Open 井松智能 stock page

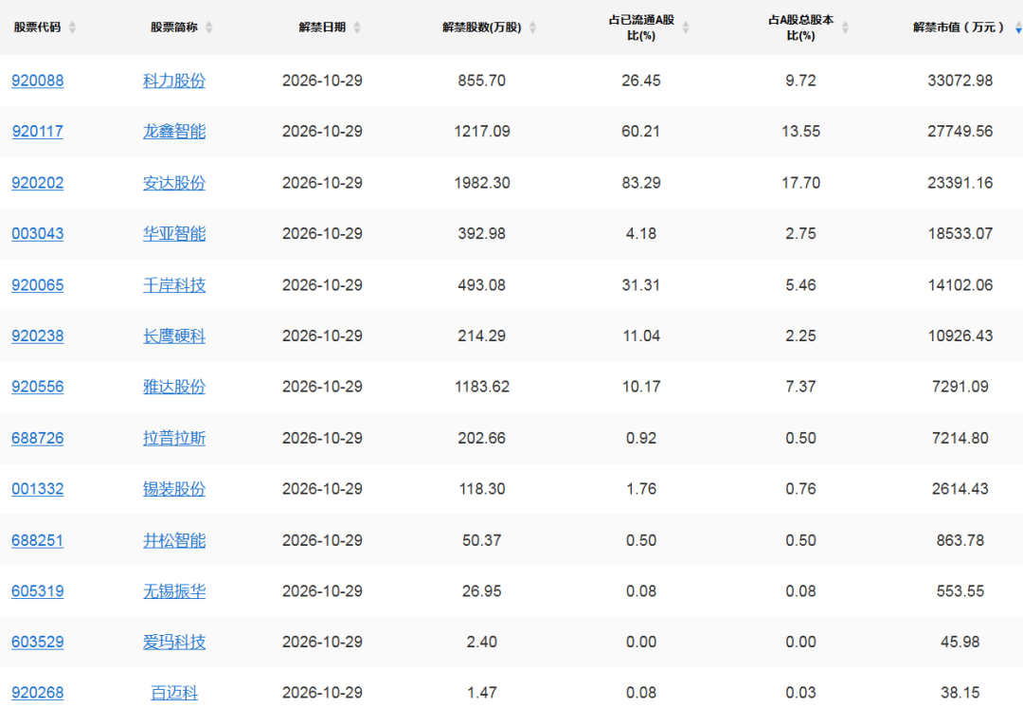click(174, 540)
